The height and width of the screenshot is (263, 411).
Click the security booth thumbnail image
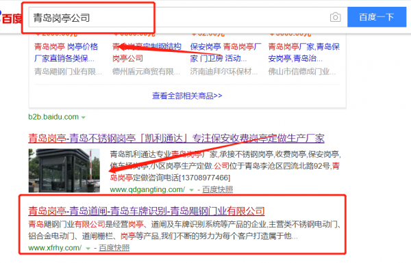(64, 171)
